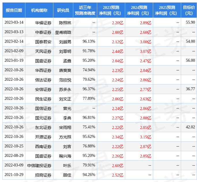This screenshot has height=182, width=197.
Task: Click target price 54.00
Action: 190,42
